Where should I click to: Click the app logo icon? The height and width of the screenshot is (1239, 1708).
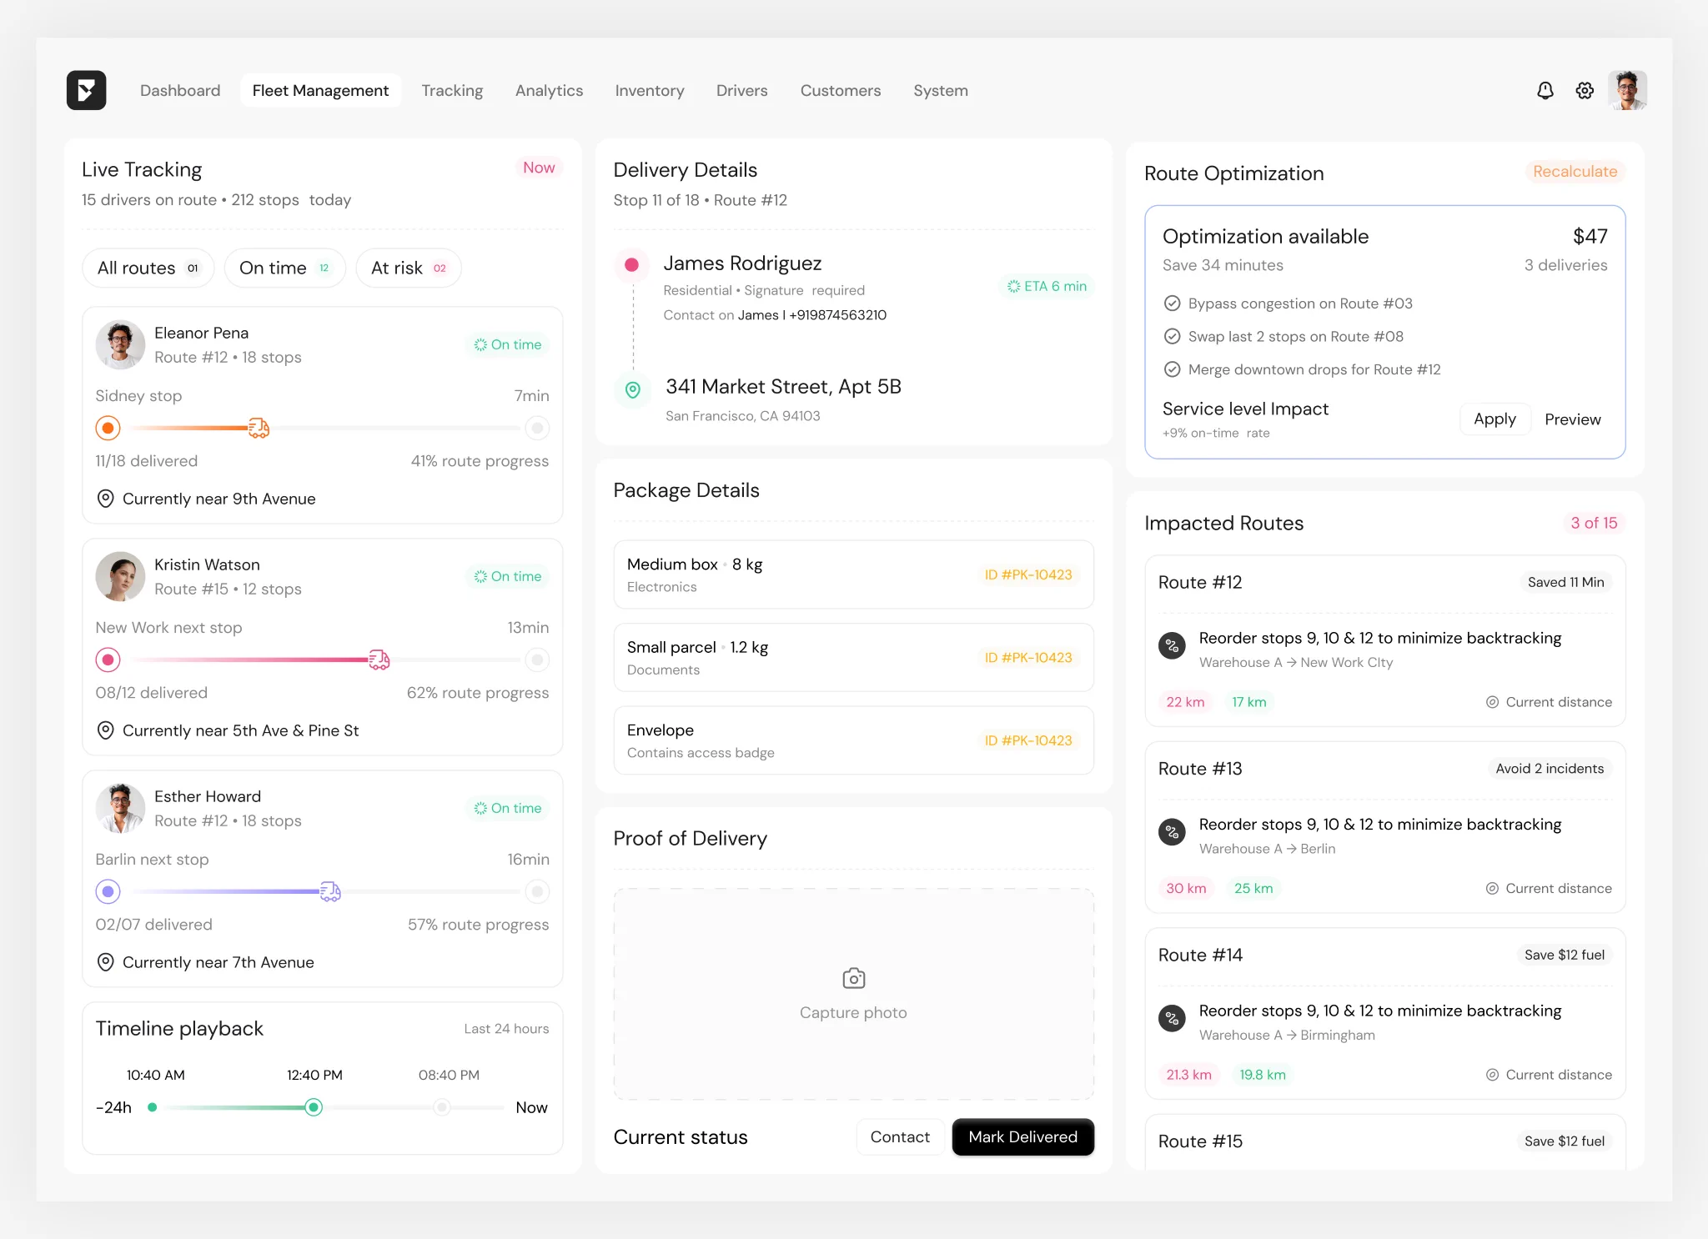pos(86,90)
